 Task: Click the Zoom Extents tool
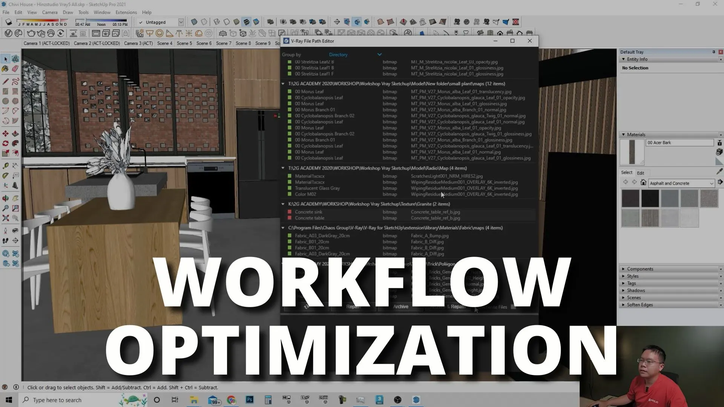coord(6,218)
